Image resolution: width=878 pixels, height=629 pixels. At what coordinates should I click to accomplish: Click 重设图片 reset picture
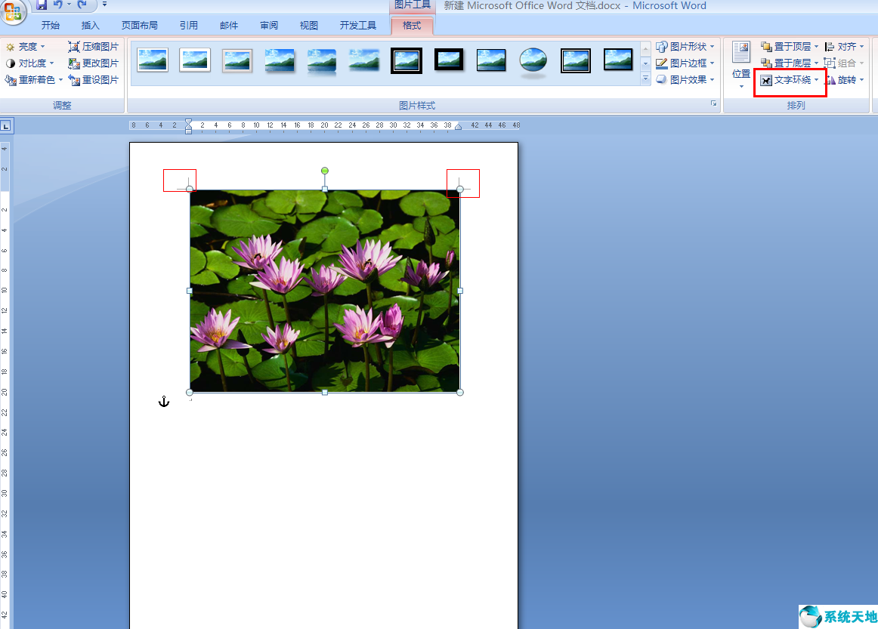pyautogui.click(x=94, y=80)
